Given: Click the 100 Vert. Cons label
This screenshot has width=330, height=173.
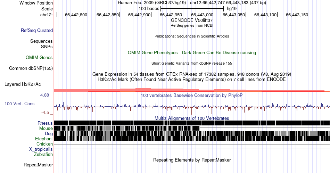Looking at the screenshot, I should pyautogui.click(x=19, y=104).
